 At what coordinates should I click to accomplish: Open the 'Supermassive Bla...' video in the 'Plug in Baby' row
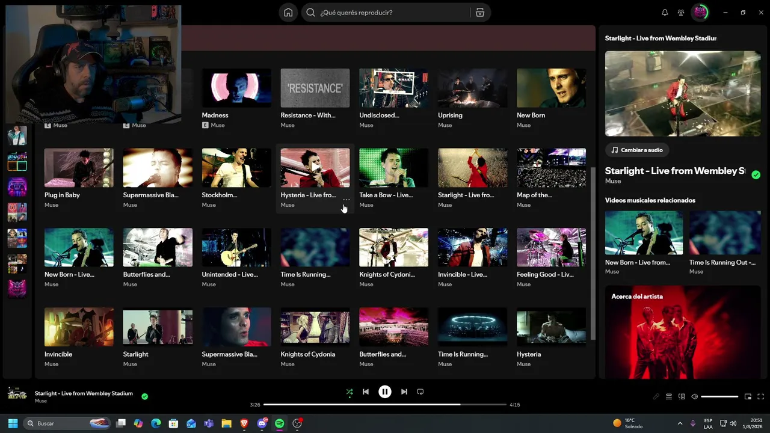point(158,168)
